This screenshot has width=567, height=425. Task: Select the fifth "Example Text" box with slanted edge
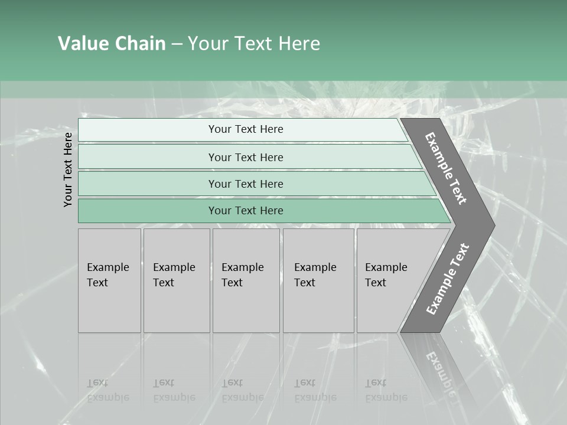coord(390,280)
